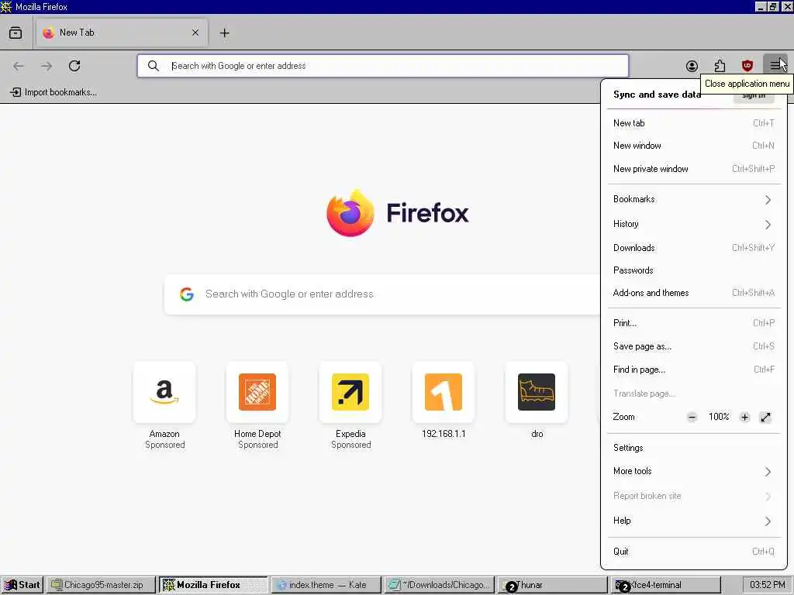This screenshot has width=794, height=595.
Task: Click the magnifier icon in the address bar
Action: coord(153,66)
